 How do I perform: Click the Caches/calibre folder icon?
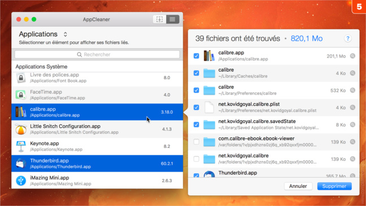(x=209, y=73)
